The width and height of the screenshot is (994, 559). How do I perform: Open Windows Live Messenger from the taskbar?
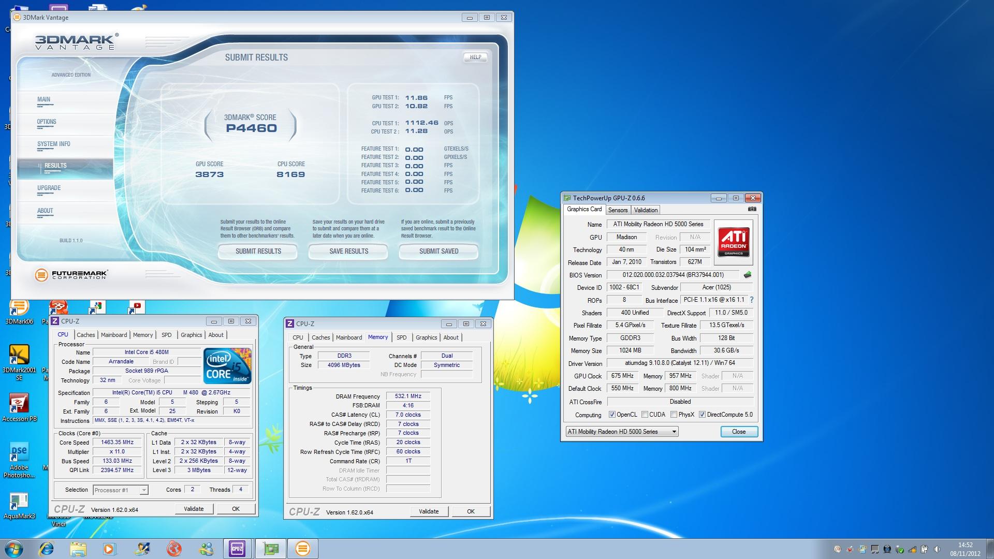tap(206, 549)
